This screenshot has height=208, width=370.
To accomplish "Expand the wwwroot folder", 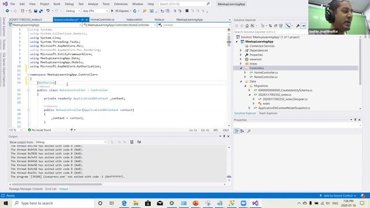I will click(240, 59).
